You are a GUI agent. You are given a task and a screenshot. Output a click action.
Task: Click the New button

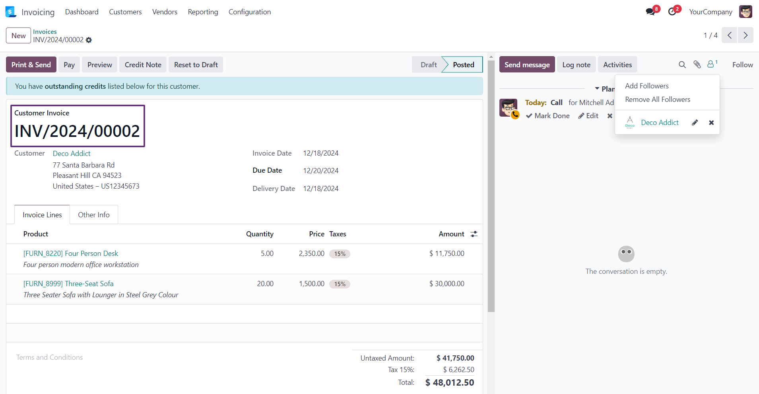coord(18,35)
